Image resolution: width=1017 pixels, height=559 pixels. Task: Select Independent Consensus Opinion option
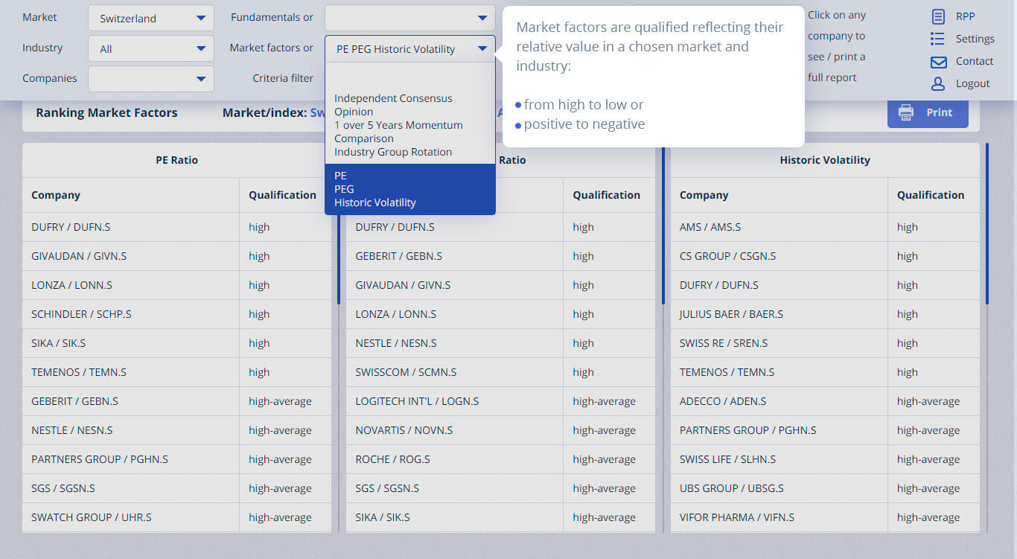pos(393,105)
